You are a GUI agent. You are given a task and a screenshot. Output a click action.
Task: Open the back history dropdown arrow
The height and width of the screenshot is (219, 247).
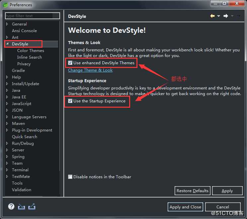pos(219,16)
